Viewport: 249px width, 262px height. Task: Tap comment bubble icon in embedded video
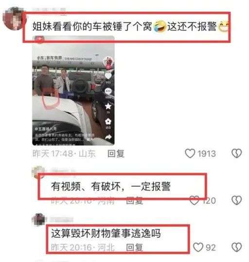(108, 91)
